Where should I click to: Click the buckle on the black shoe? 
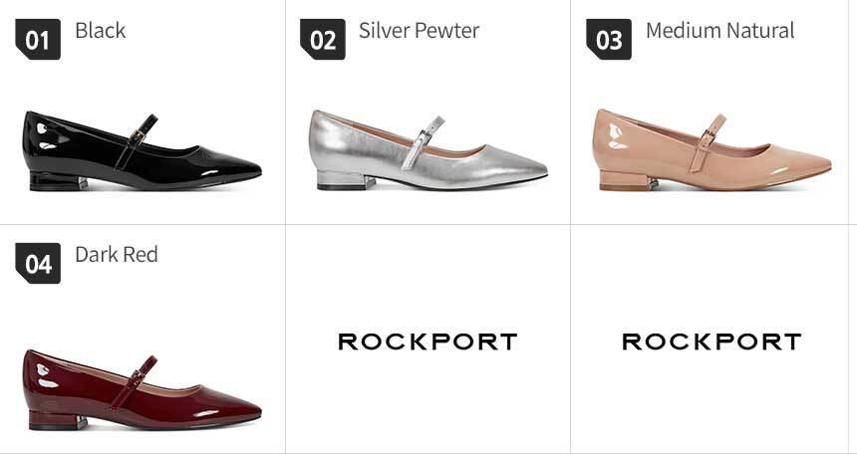point(138,135)
